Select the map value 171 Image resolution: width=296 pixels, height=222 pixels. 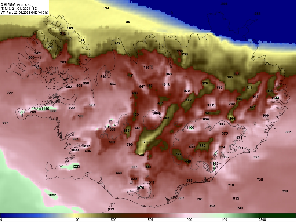pos(145,142)
